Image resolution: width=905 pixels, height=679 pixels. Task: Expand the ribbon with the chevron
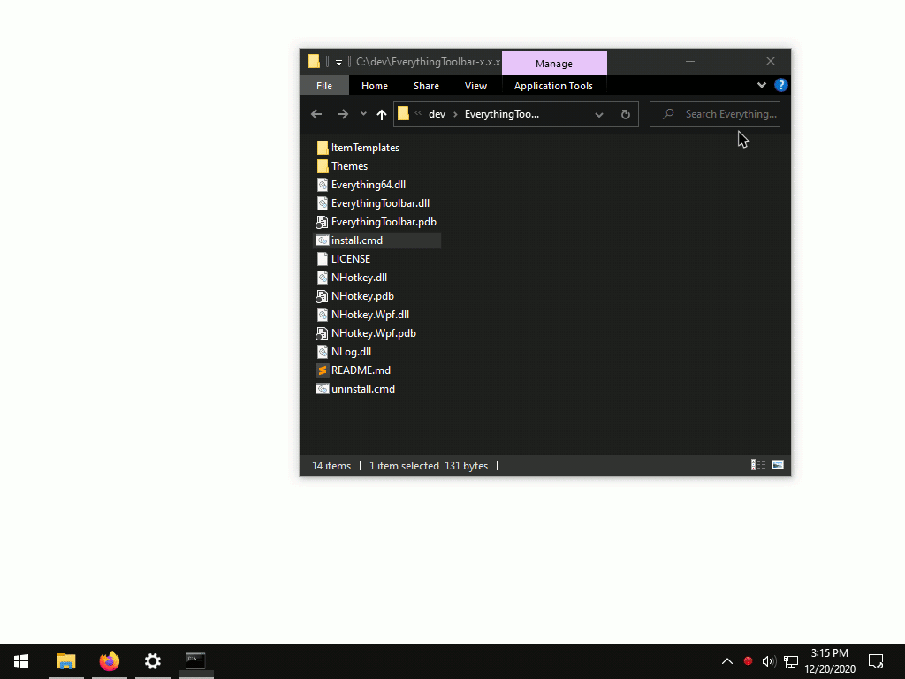tap(762, 86)
